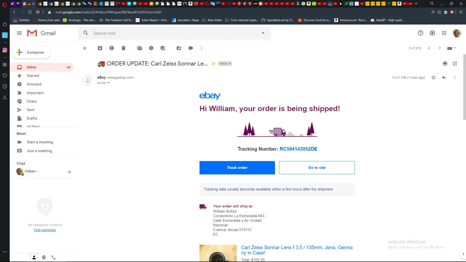Delete the email with trash icon
Image resolution: width=466 pixels, height=262 pixels.
(123, 48)
